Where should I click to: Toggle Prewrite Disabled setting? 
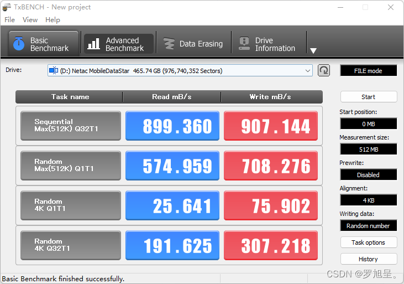click(x=369, y=175)
